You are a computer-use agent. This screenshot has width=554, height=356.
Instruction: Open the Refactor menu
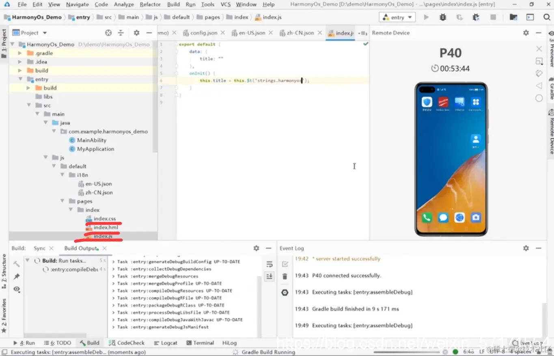click(150, 4)
